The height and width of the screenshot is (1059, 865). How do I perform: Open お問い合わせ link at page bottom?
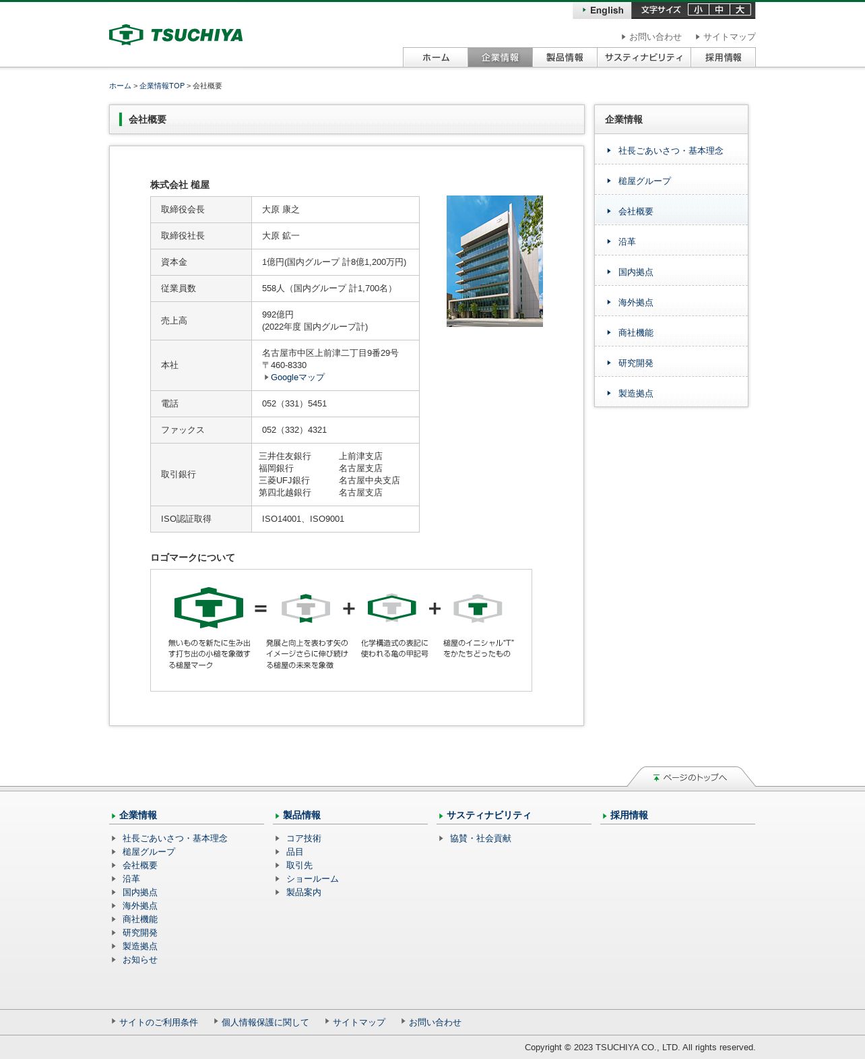click(x=435, y=1023)
